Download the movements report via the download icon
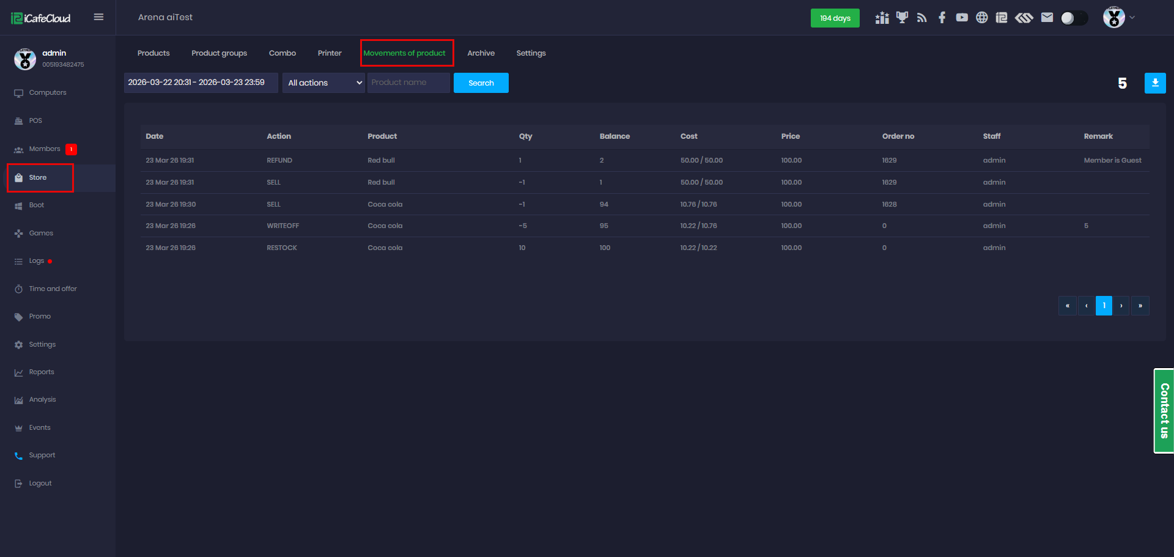The image size is (1174, 557). 1156,83
